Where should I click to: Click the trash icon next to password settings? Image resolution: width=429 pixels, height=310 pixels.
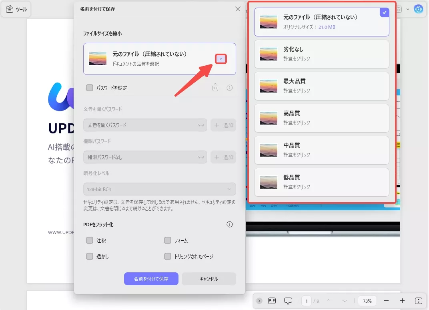215,88
